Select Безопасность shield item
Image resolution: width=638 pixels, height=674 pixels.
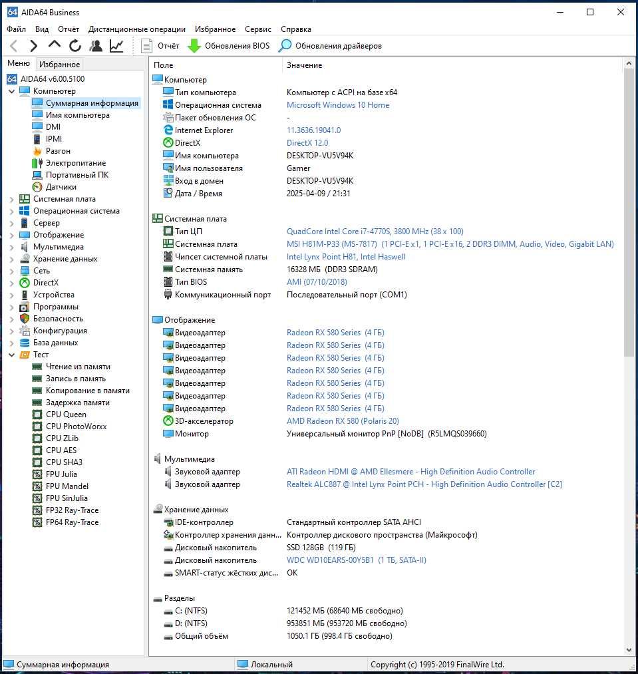pos(58,319)
